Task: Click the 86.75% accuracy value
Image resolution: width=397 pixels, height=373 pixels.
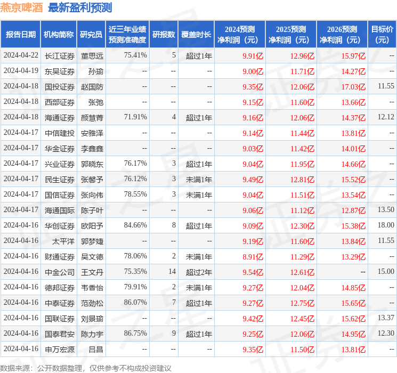Action: point(135,333)
